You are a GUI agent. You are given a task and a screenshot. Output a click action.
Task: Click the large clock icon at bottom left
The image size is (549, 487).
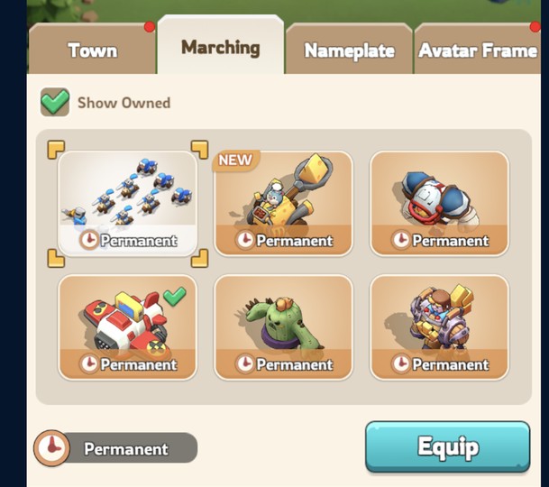click(x=51, y=448)
